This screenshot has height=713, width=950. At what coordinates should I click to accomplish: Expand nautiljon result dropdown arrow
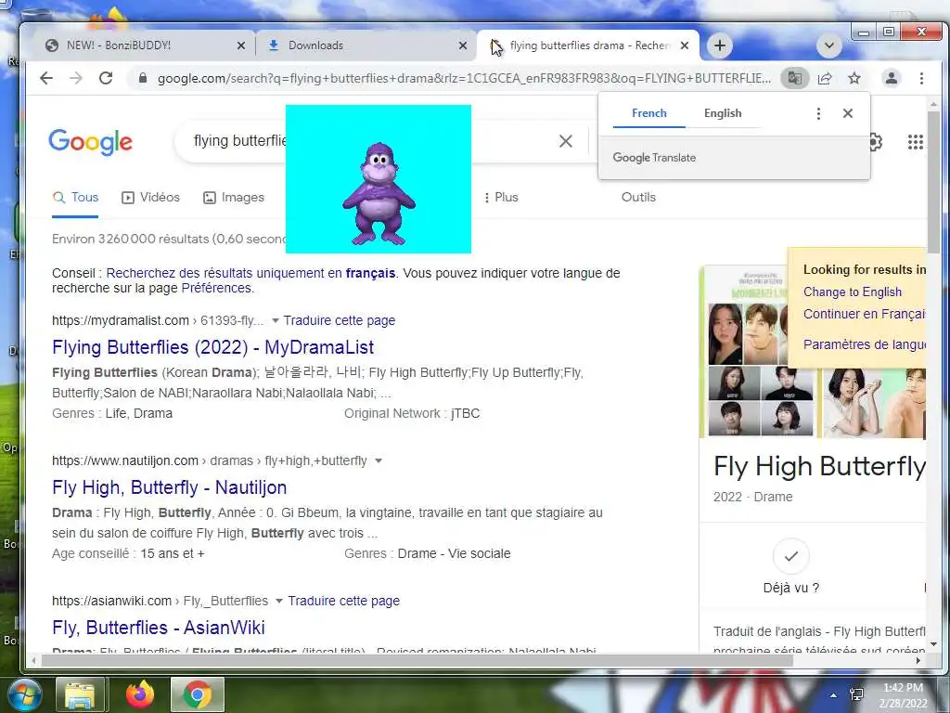(379, 460)
